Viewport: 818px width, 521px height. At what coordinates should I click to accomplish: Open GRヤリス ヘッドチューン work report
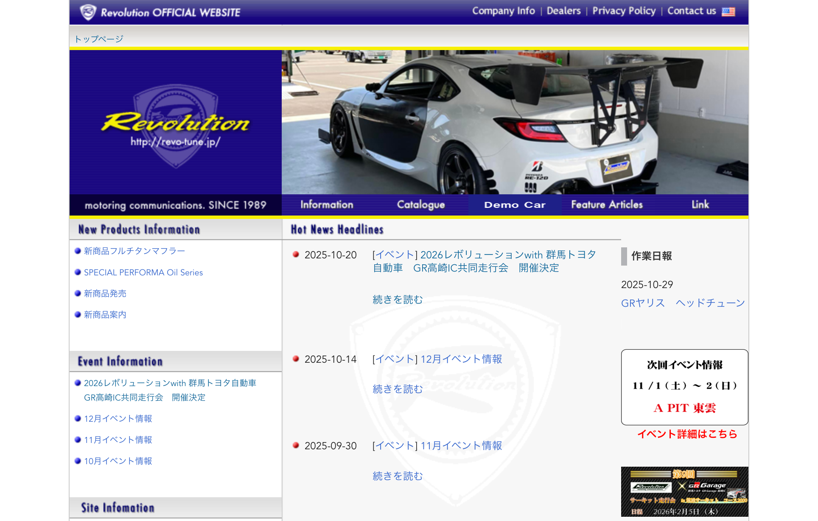[x=683, y=303]
